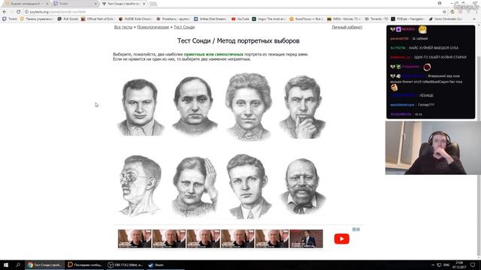Choose the portrait of woman with curly hair

(249, 106)
